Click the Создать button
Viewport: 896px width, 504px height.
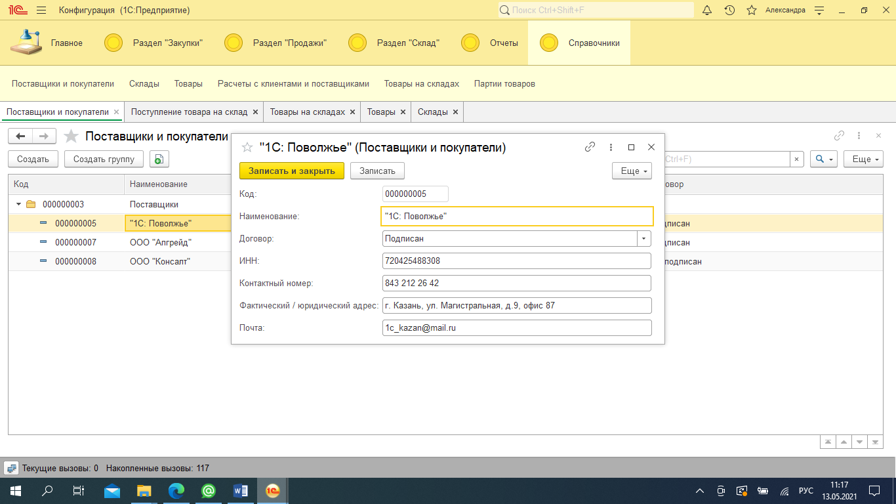pyautogui.click(x=33, y=159)
